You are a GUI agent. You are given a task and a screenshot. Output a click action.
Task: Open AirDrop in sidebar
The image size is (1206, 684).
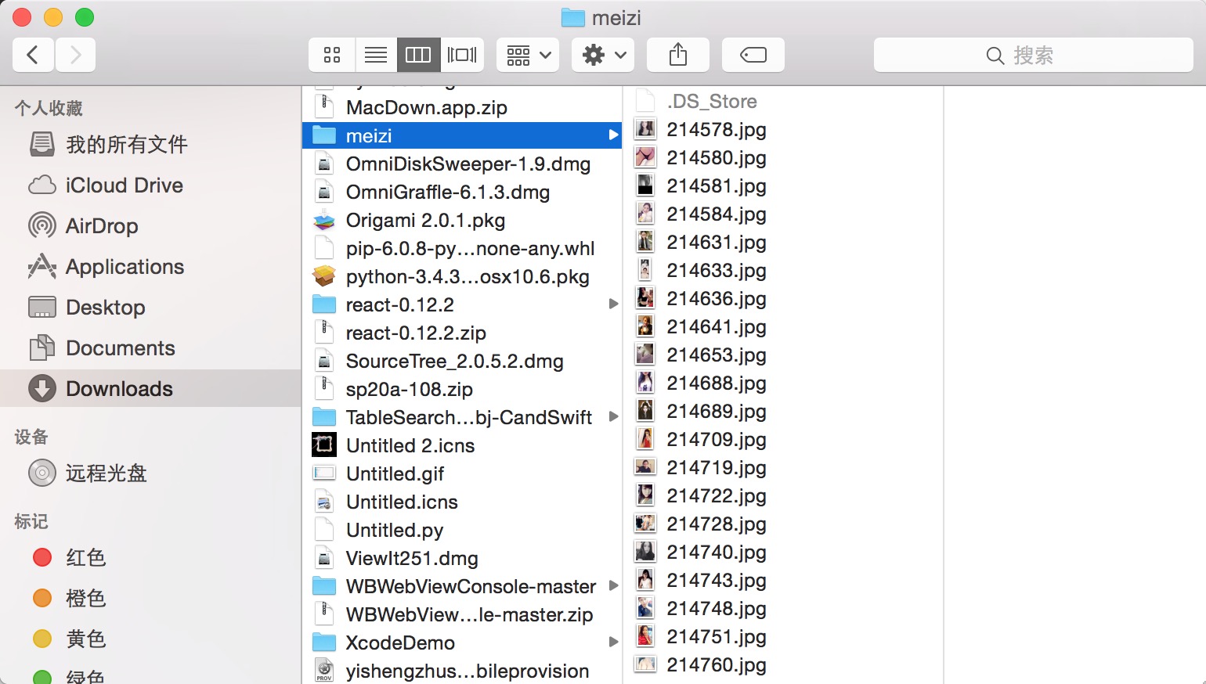click(150, 226)
